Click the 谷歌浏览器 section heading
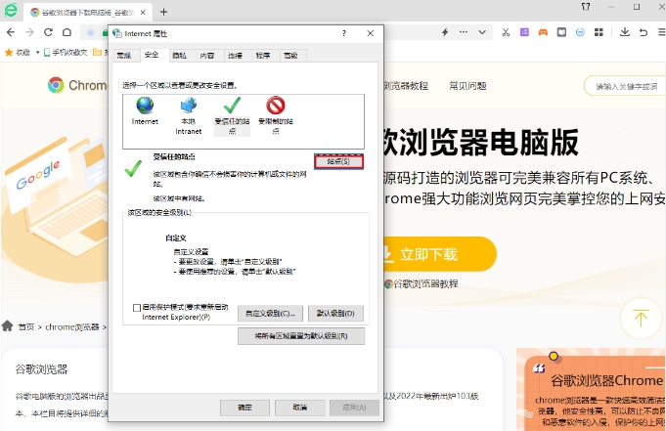The width and height of the screenshot is (666, 431). pyautogui.click(x=41, y=369)
